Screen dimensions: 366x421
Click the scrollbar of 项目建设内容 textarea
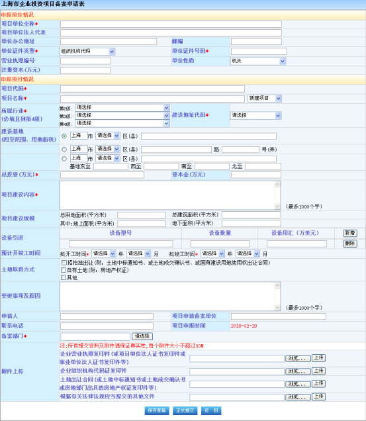277,195
